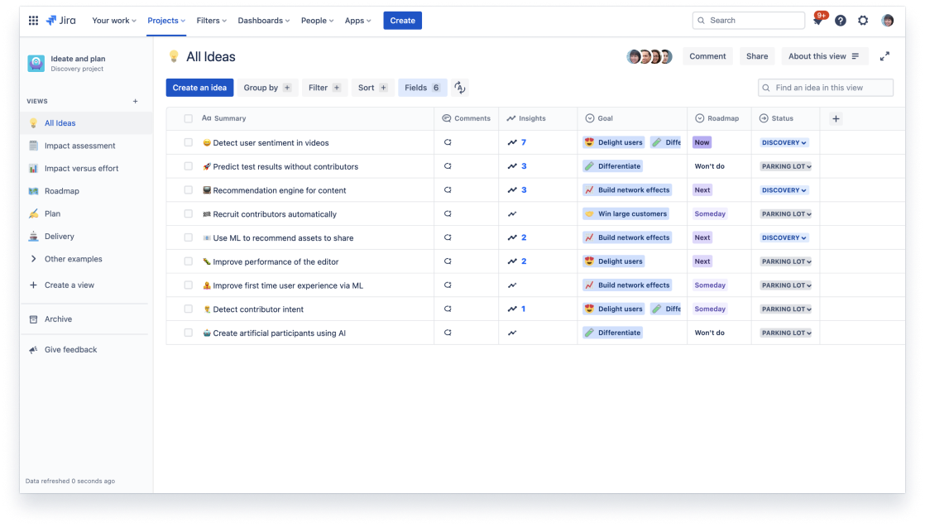Open the DISCOVERY status dropdown in first row
Image resolution: width=925 pixels, height=527 pixels.
(x=784, y=143)
